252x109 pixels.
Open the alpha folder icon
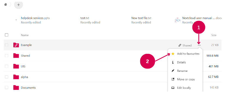(x=16, y=77)
